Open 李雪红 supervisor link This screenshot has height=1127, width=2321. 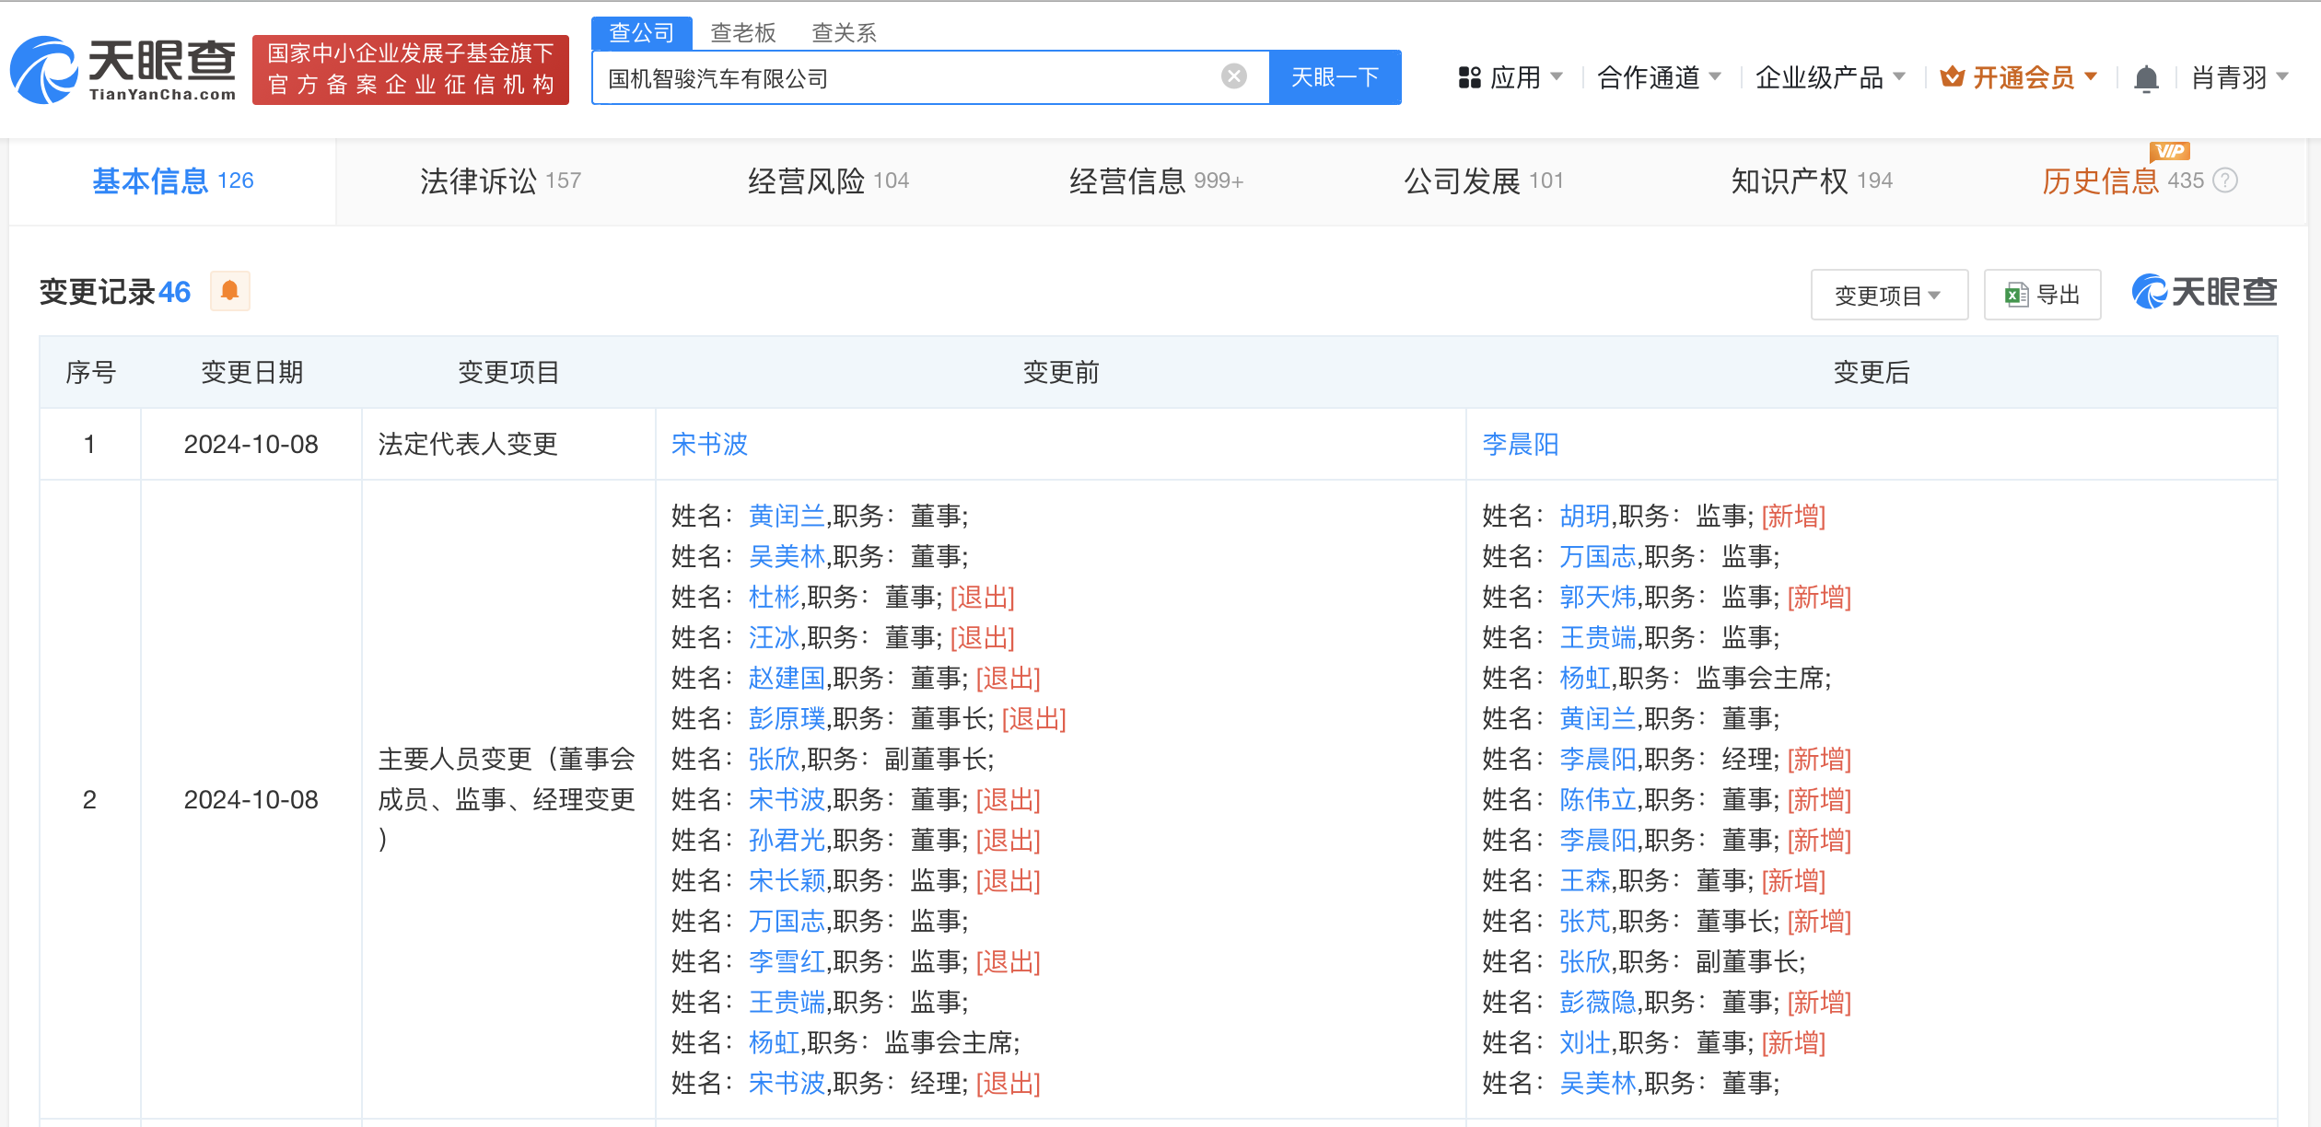[787, 961]
